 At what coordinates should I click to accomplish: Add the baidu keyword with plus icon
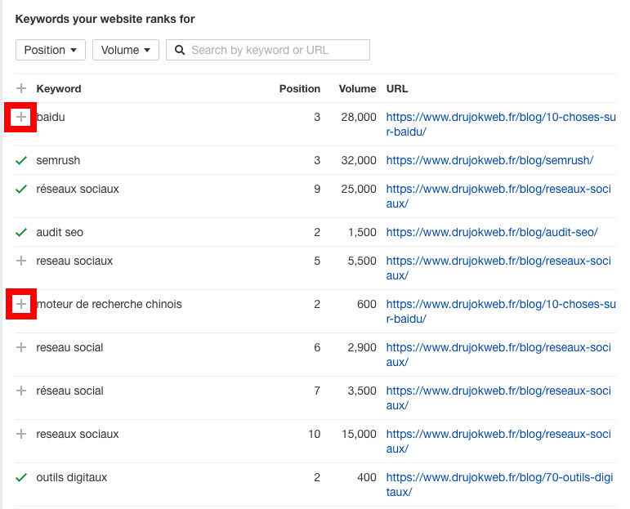[21, 117]
